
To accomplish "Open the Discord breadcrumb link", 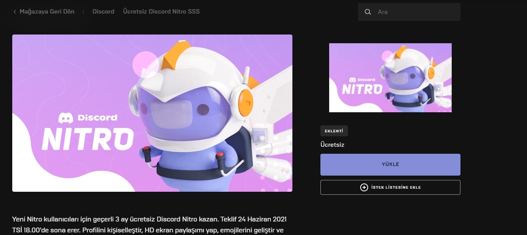I will pos(103,11).
